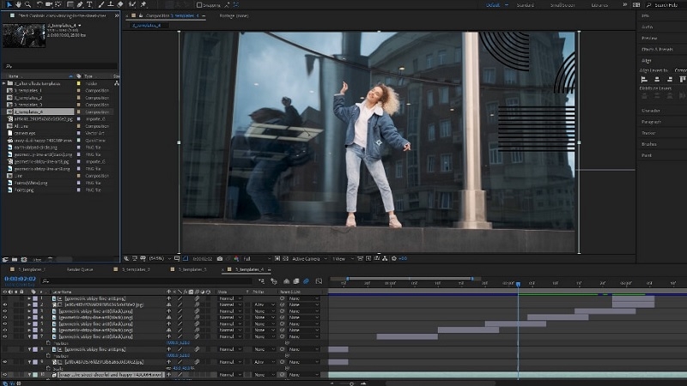Switch to the 5_templates_1 timeline tab
Screen dimensions: 687x386
point(32,269)
